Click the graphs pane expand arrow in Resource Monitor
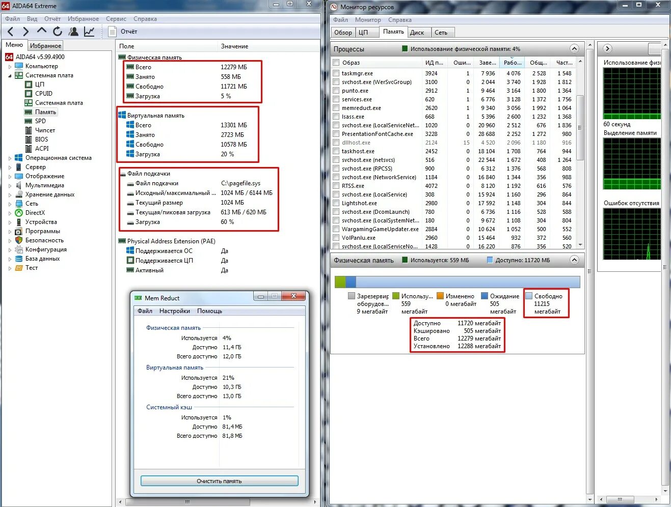 [607, 48]
